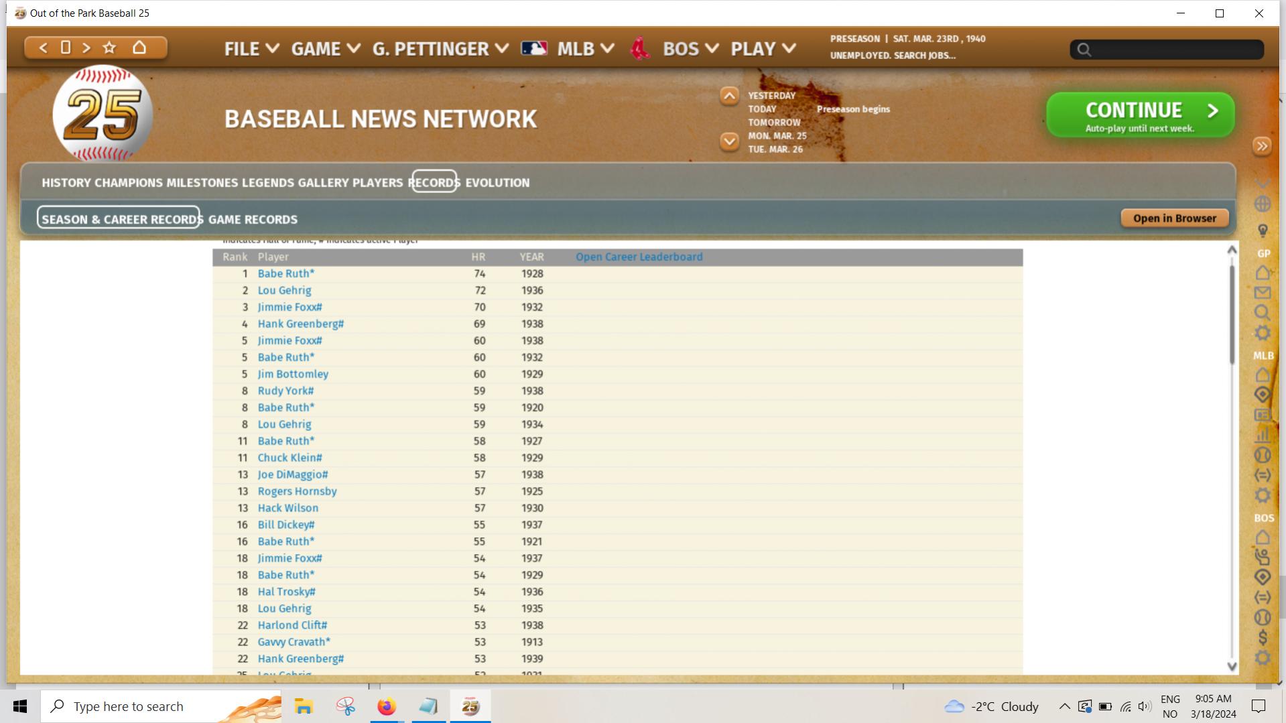Image resolution: width=1286 pixels, height=723 pixels.
Task: Click the Windows taskbar search box
Action: coord(161,706)
